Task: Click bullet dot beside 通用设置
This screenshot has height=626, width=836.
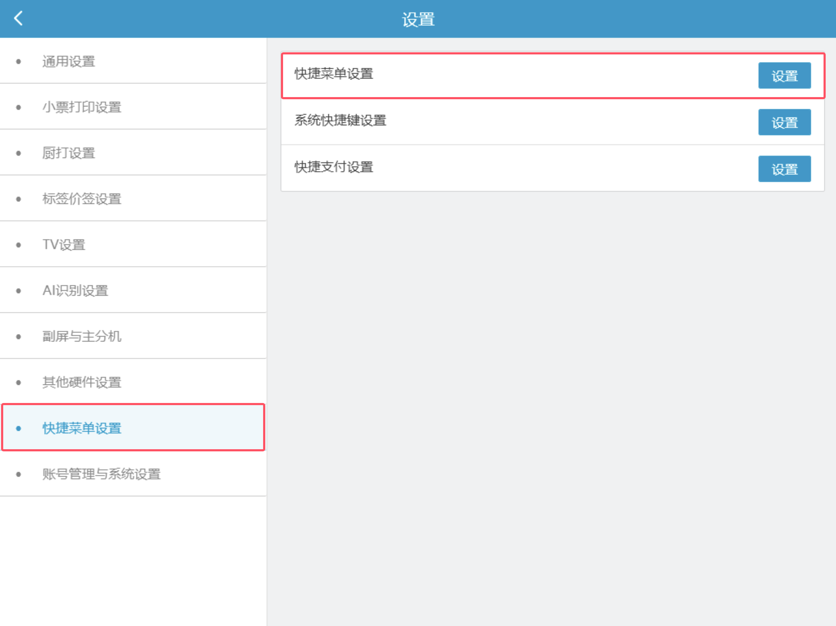Action: click(x=19, y=62)
